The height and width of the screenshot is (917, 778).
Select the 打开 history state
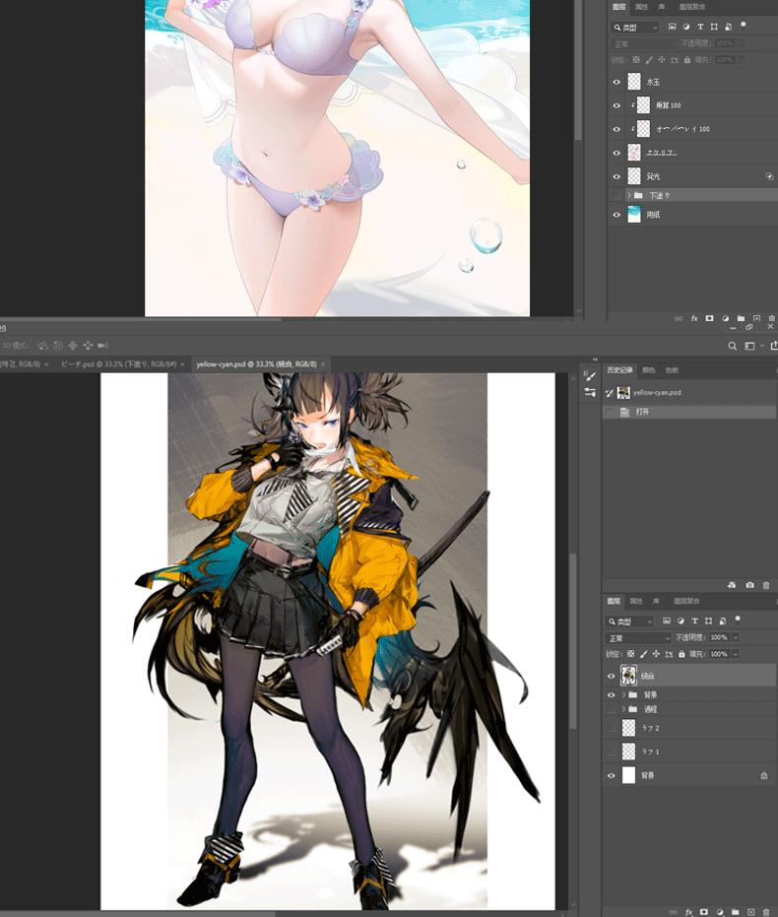pos(641,412)
